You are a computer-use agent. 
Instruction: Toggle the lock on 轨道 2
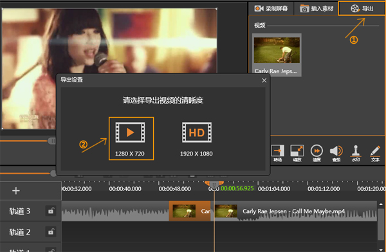pyautogui.click(x=51, y=232)
